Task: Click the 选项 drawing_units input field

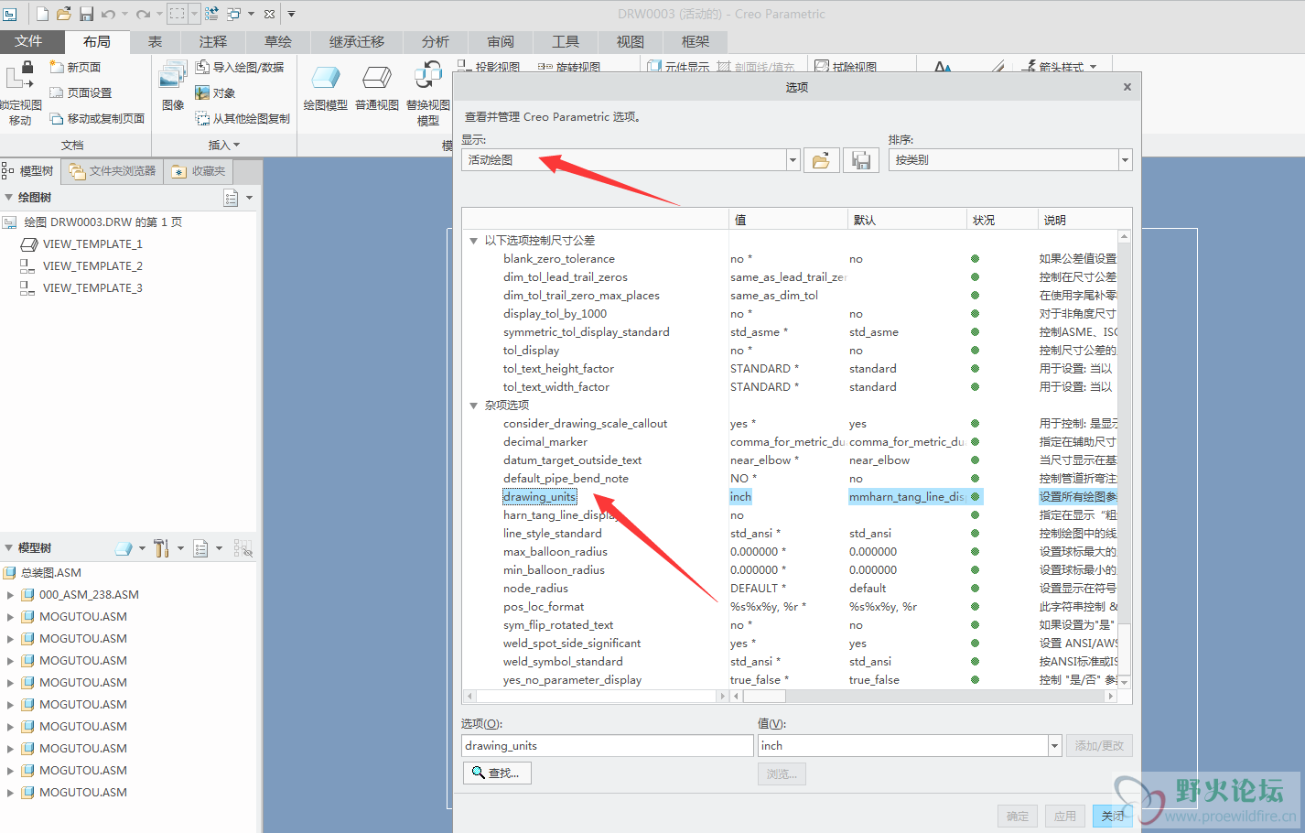Action: click(607, 746)
